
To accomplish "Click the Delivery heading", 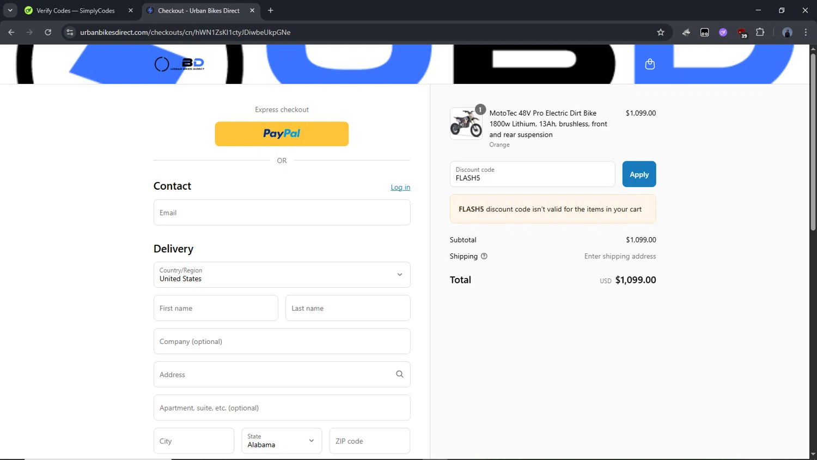I will click(173, 249).
